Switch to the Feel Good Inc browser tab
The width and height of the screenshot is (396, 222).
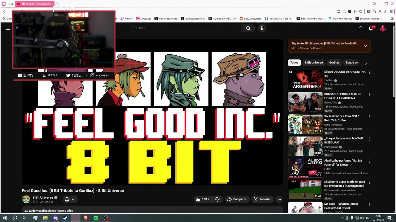(34, 4)
